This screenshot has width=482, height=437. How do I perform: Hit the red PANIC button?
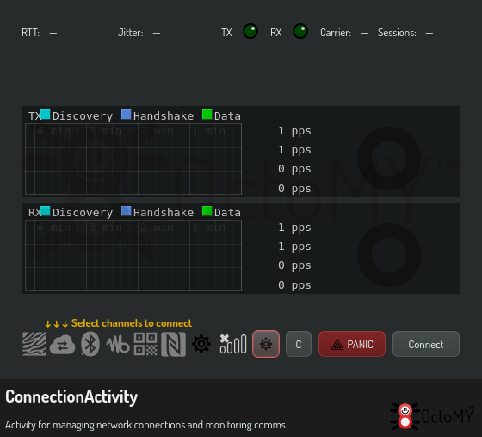pyautogui.click(x=352, y=344)
